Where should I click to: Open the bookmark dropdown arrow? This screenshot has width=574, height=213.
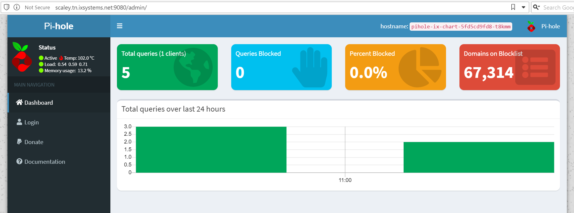click(x=523, y=7)
